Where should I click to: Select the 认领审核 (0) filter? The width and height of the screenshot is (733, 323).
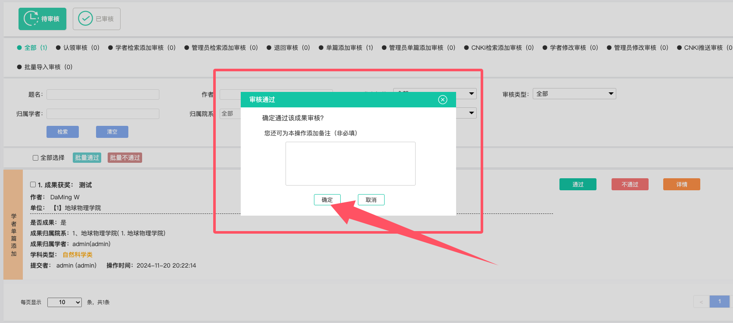[x=78, y=48]
